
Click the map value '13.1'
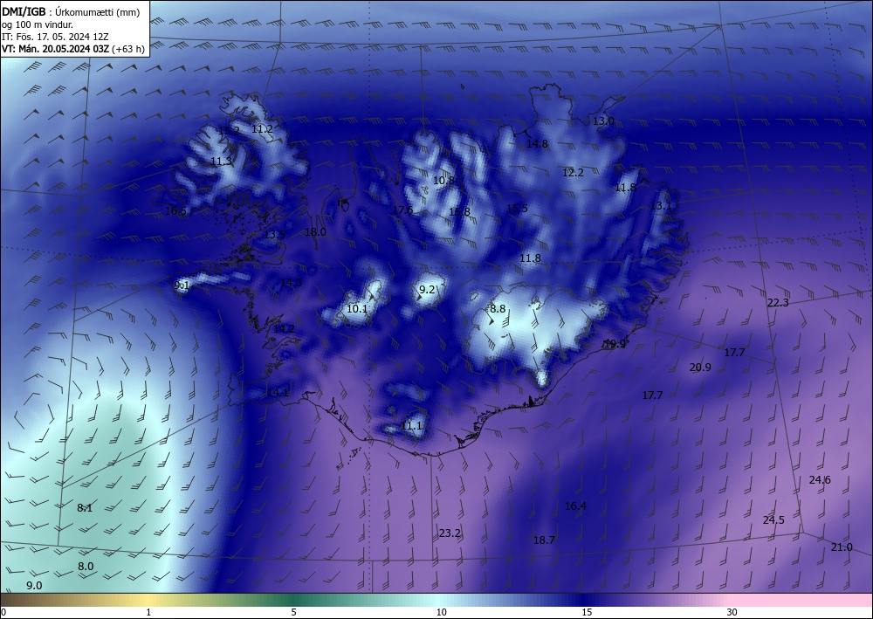coord(661,206)
